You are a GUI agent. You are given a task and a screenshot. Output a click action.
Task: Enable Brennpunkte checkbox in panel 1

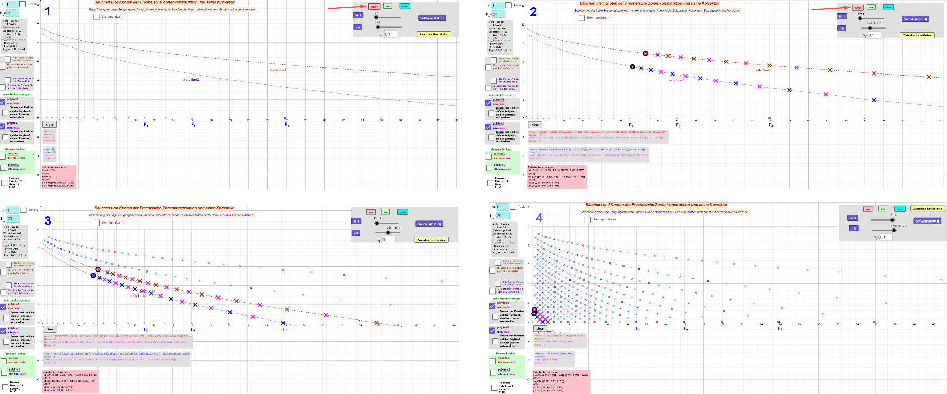pos(96,17)
